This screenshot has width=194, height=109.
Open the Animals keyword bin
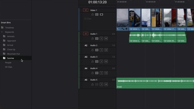coord(11,36)
